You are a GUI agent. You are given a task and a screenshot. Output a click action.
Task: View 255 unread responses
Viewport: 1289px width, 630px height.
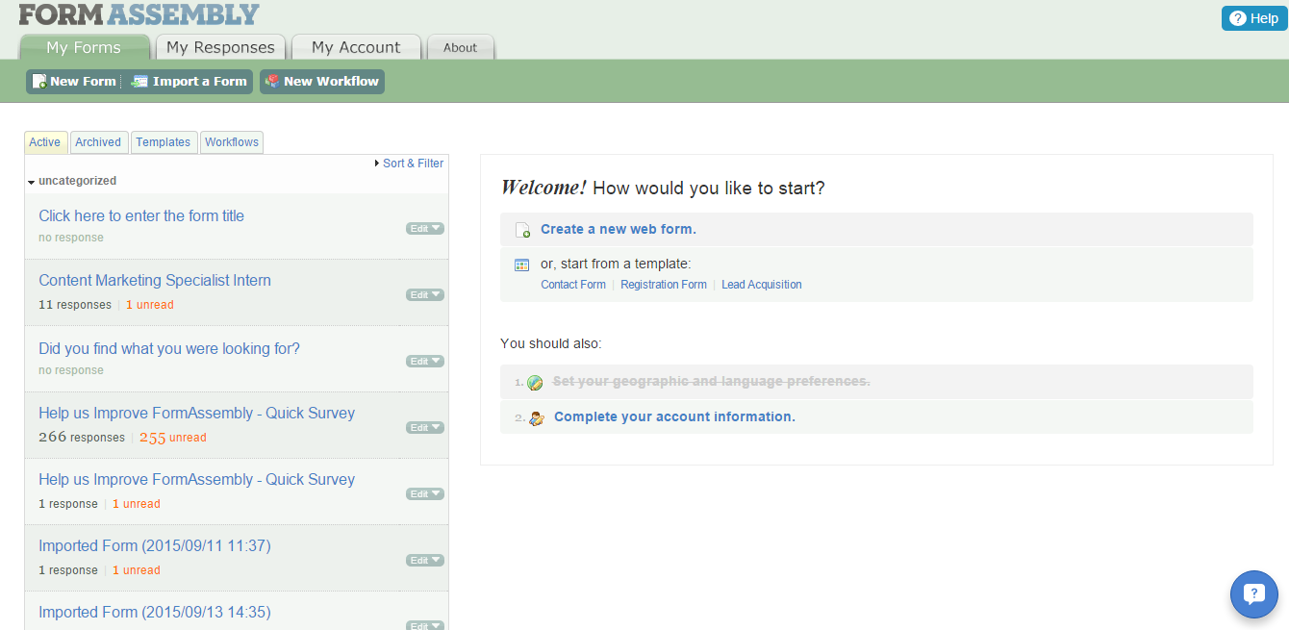[173, 438]
